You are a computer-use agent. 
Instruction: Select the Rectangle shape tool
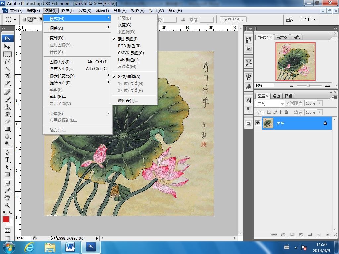click(x=7, y=175)
